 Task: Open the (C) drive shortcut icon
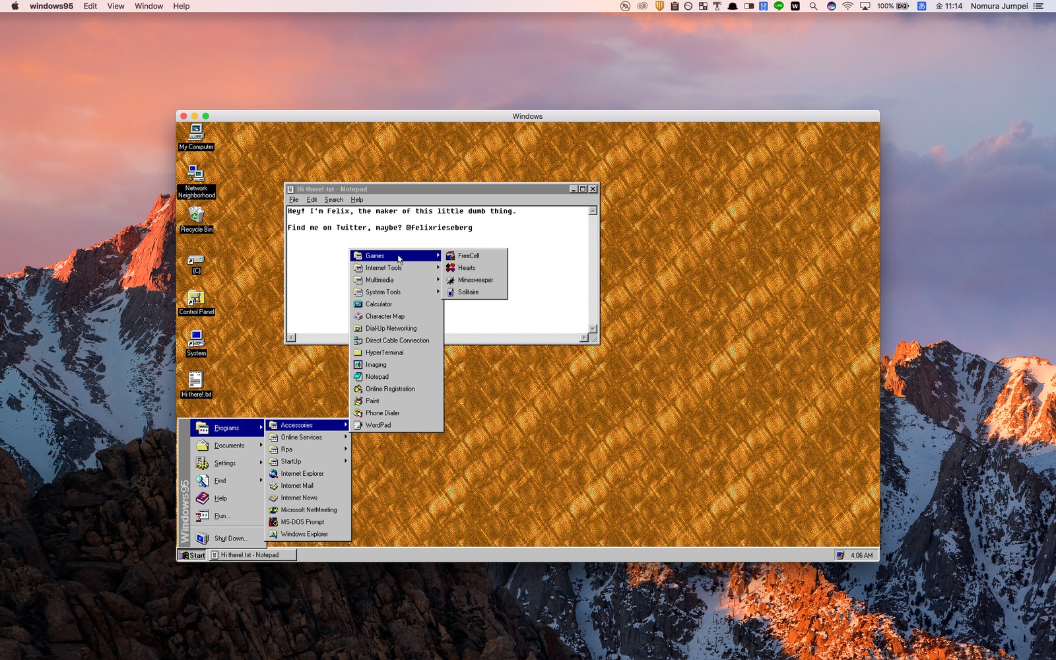coord(196,264)
